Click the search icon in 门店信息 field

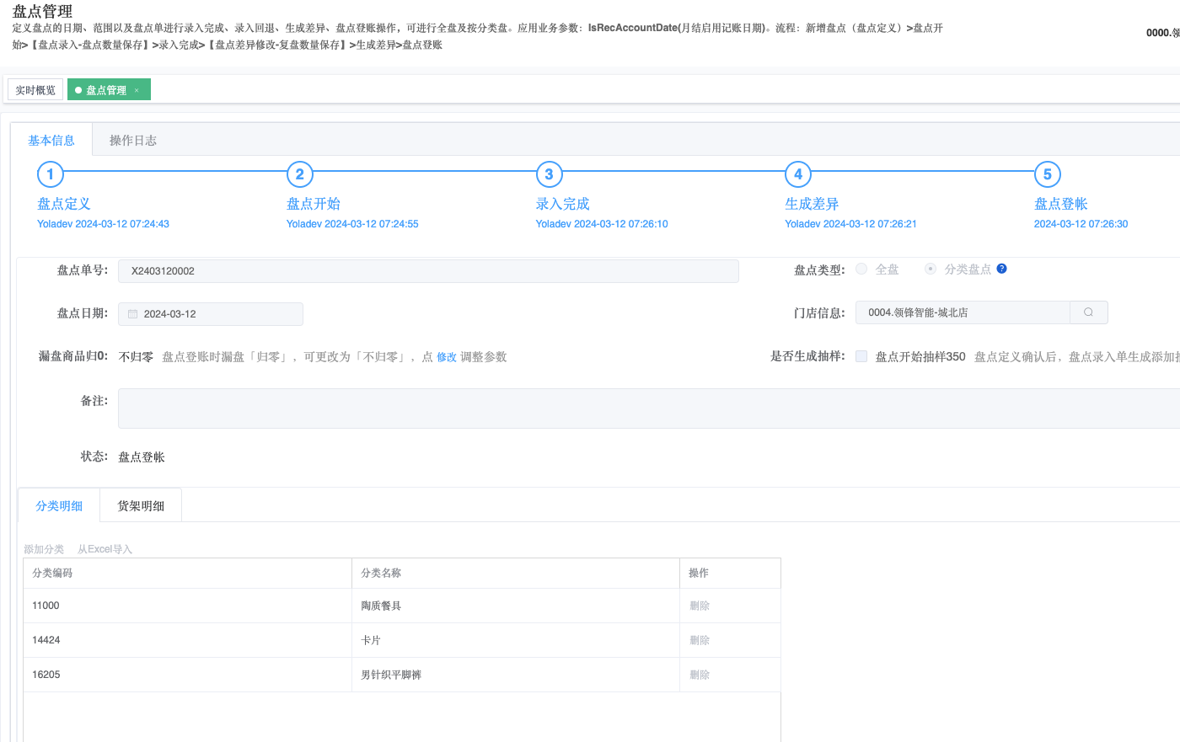[x=1088, y=312]
